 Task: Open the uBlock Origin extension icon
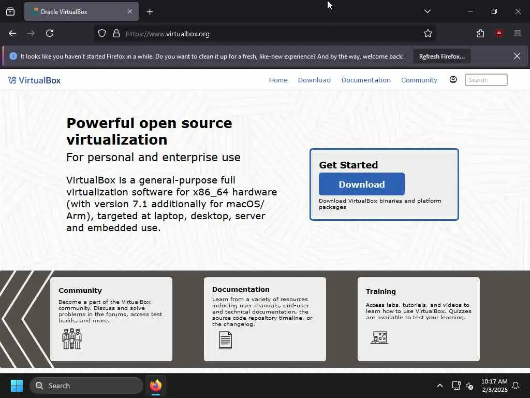[499, 33]
